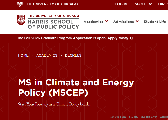The height and width of the screenshot is (120, 168).
Task: Open the DEGREES breadcrumb link
Action: (x=73, y=55)
